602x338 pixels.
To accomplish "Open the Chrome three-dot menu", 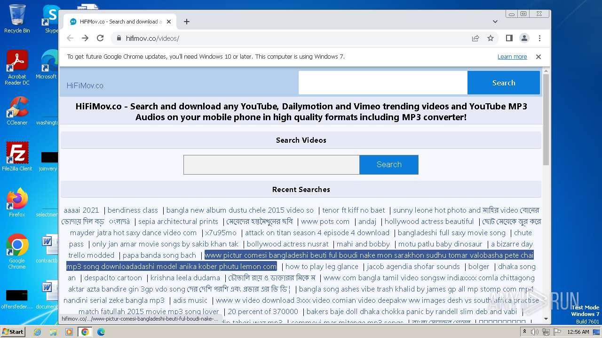I will point(539,38).
